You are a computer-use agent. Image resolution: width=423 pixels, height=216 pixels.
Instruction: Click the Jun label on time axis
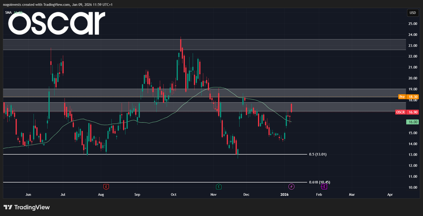pyautogui.click(x=29, y=194)
